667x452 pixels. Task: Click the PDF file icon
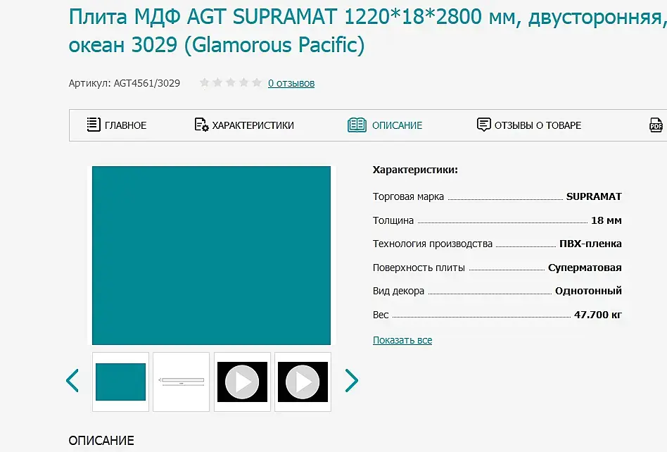(x=656, y=125)
